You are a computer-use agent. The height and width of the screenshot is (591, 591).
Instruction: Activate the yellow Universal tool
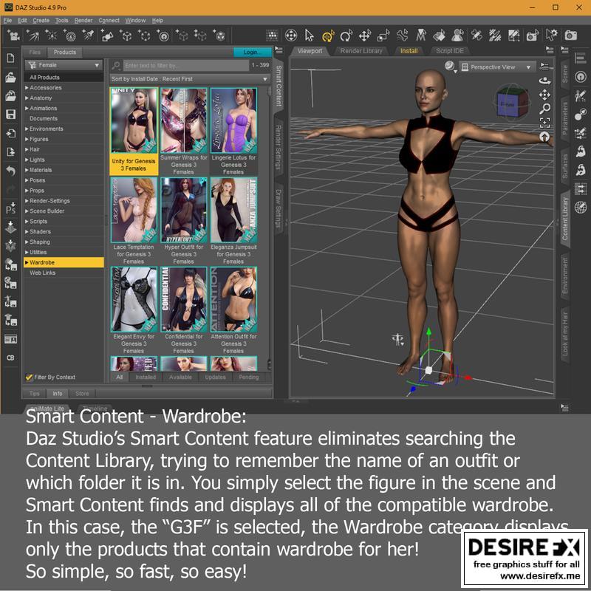click(328, 35)
